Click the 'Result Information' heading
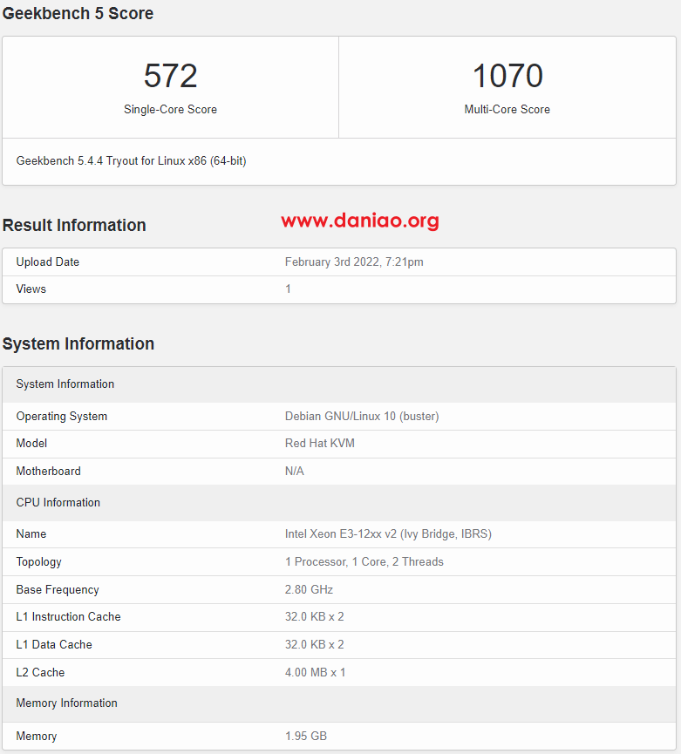The width and height of the screenshot is (681, 754). tap(74, 225)
